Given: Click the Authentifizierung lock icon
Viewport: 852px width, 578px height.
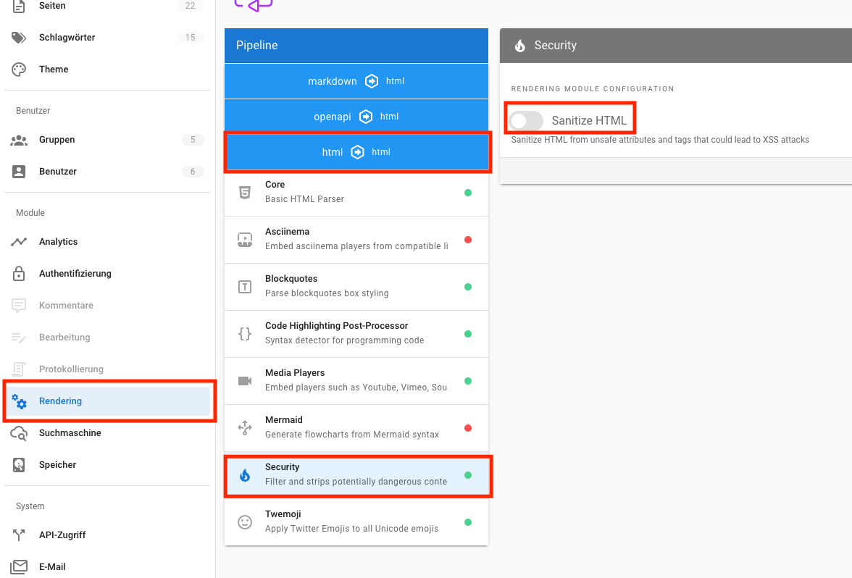Looking at the screenshot, I should (x=19, y=273).
